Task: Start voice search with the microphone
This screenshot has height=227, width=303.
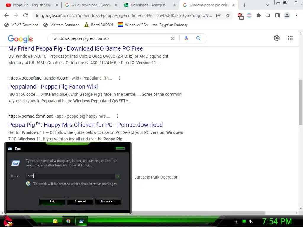Action: click(x=186, y=38)
